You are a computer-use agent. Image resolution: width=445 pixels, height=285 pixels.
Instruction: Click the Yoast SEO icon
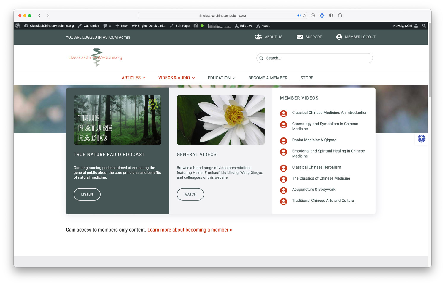[196, 26]
